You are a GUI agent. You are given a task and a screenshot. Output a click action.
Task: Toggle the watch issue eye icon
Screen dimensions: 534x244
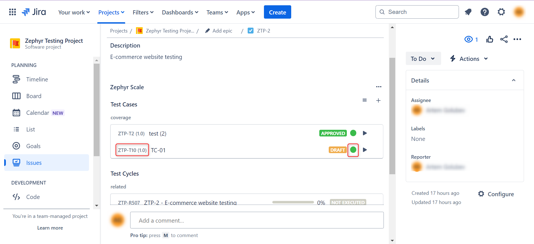[x=469, y=39]
